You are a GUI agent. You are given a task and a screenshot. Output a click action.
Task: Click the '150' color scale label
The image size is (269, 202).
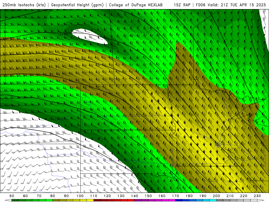click(x=148, y=196)
